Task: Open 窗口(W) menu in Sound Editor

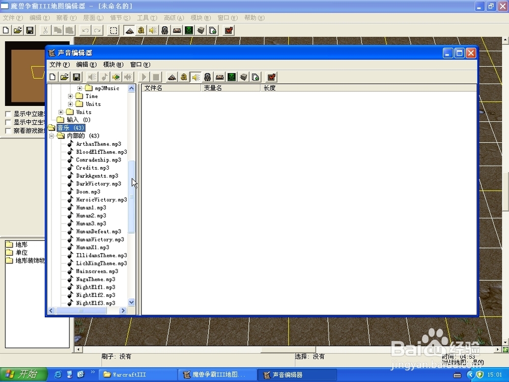Action: tap(140, 65)
